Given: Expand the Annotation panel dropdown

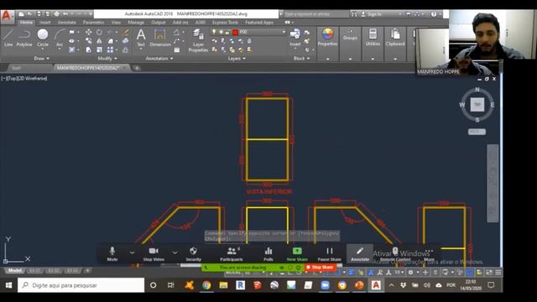Looking at the screenshot, I should click(159, 59).
